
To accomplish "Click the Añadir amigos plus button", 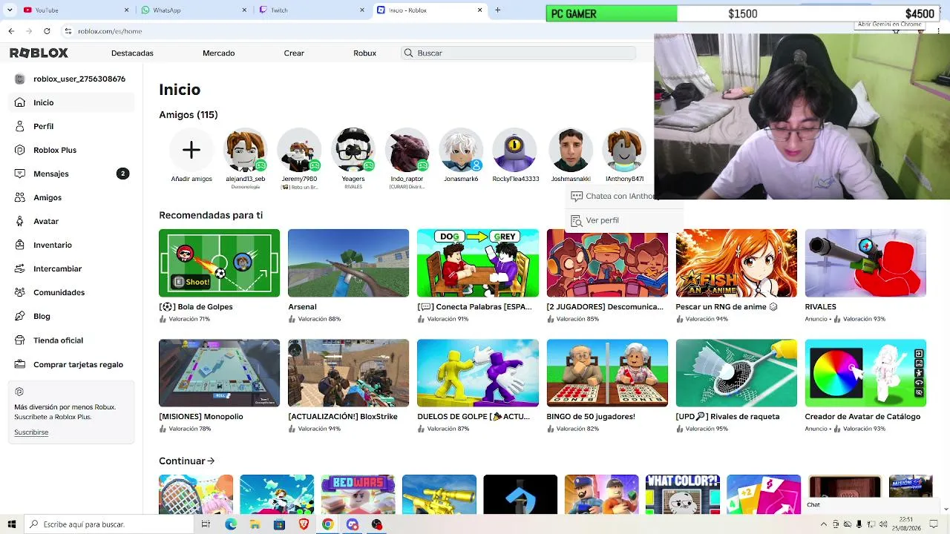I will point(191,150).
